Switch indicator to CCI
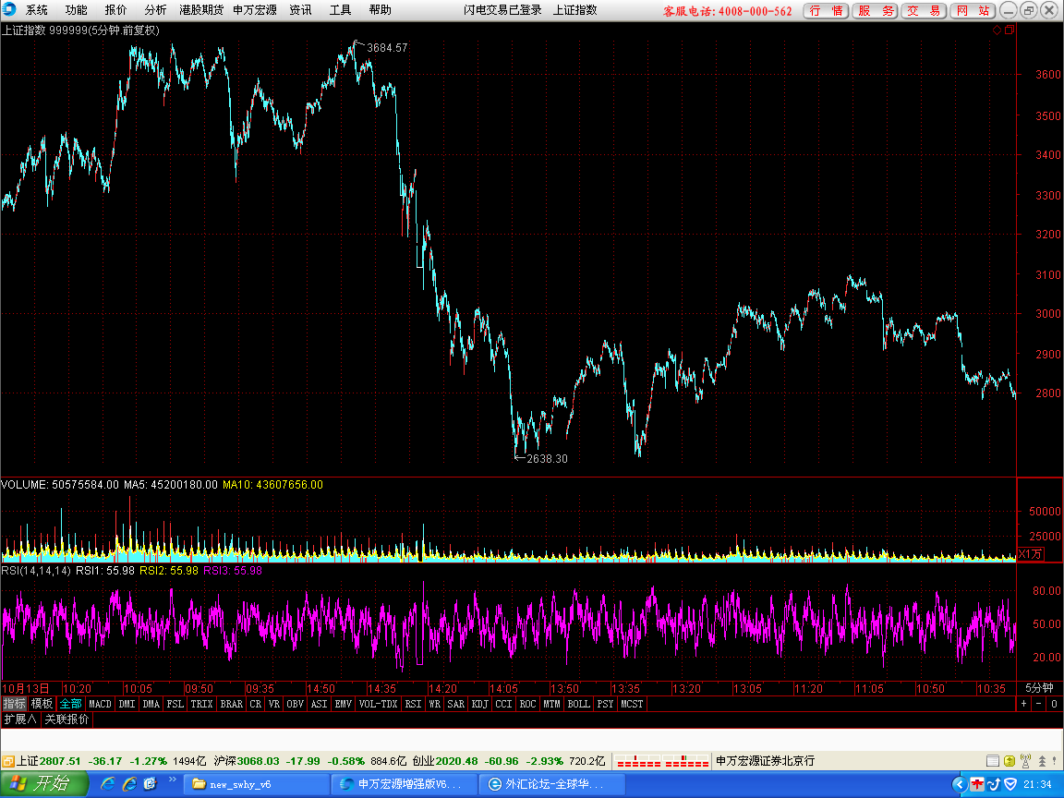Image resolution: width=1064 pixels, height=798 pixels. click(x=503, y=704)
